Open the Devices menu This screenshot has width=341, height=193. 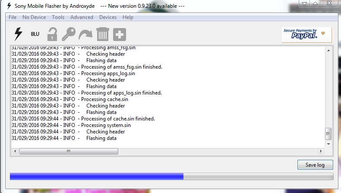click(x=108, y=17)
